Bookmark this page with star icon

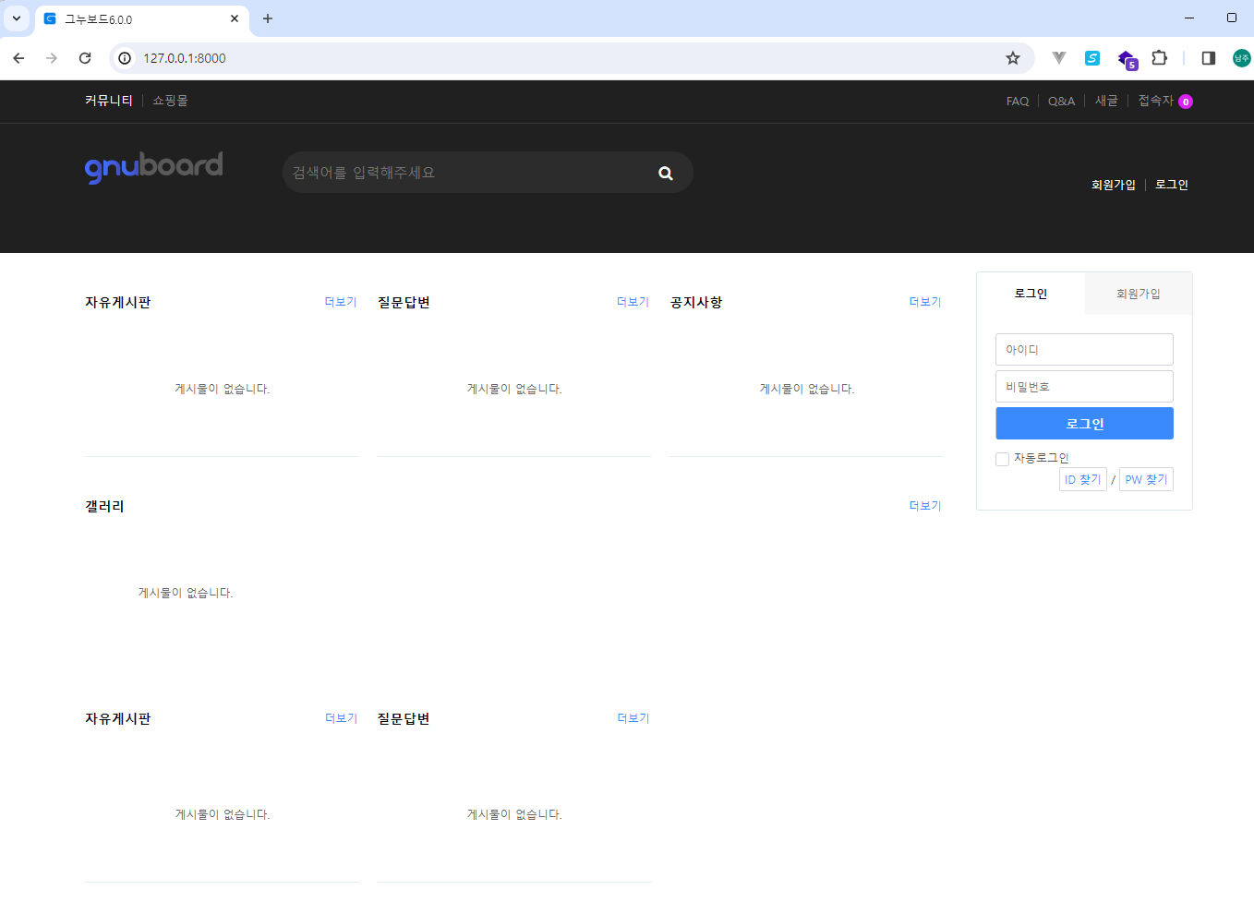1013,58
